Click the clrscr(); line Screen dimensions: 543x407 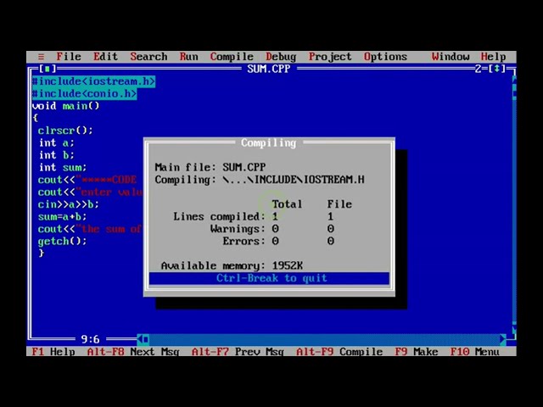pos(65,131)
